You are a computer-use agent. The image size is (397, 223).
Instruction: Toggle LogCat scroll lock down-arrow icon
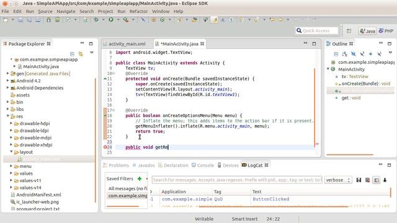tap(385, 180)
